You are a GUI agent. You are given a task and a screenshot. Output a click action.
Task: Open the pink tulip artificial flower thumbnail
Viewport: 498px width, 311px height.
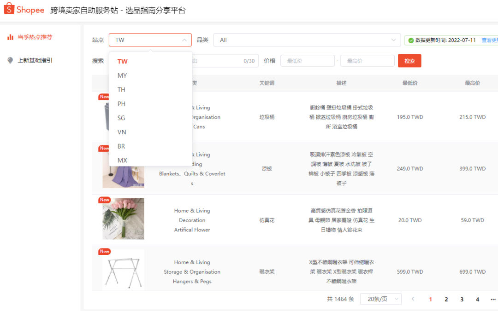(x=123, y=219)
